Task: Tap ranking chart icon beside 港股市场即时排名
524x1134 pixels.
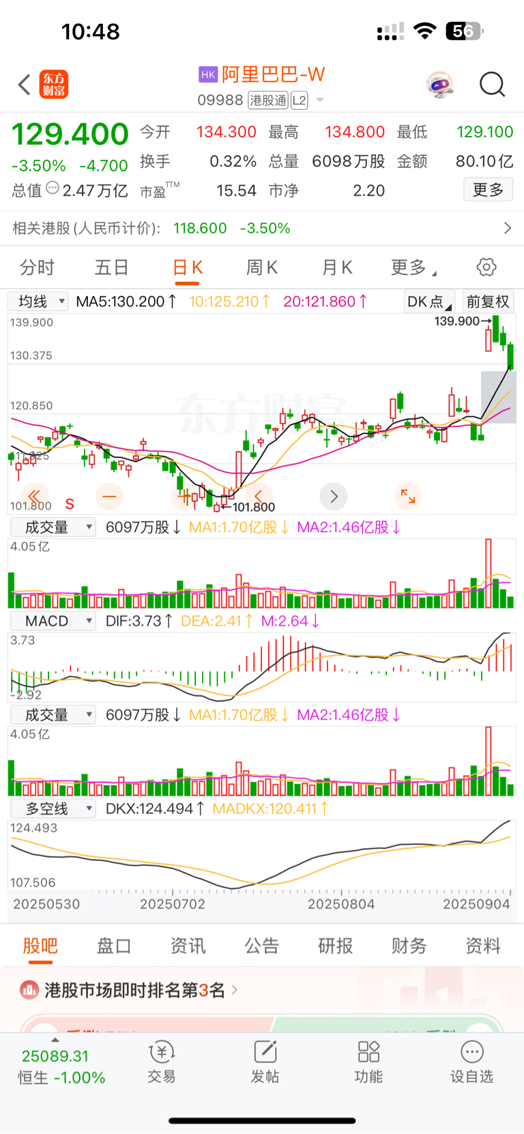Action: tap(29, 989)
